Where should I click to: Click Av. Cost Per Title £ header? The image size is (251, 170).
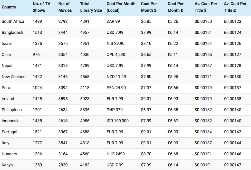coord(235,7)
